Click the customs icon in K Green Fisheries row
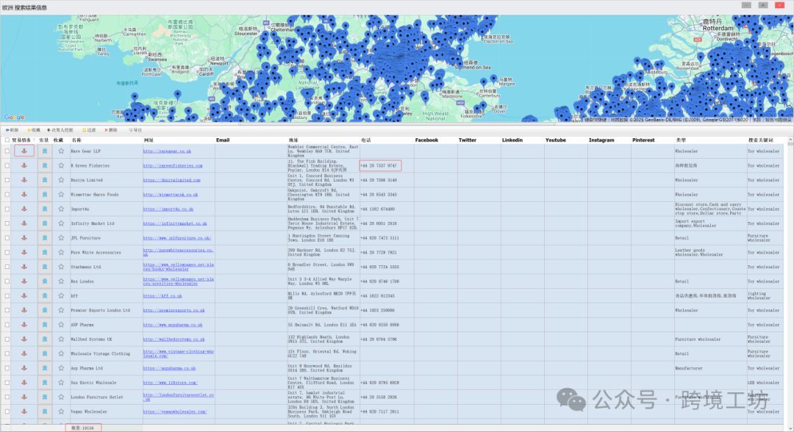This screenshot has height=432, width=794. tap(44, 166)
